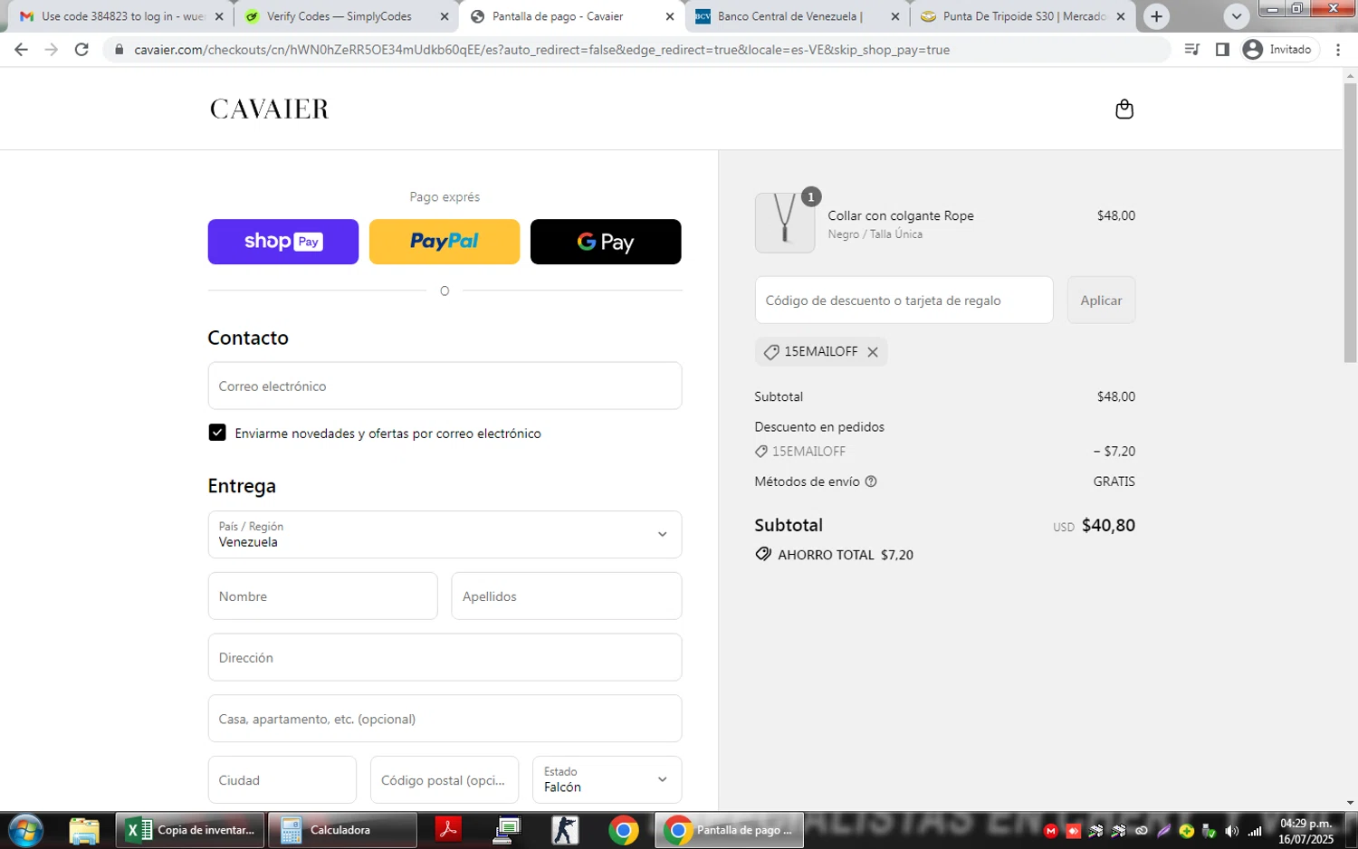Viewport: 1358px width, 849px height.
Task: Close the Punta De Tripoide tab
Action: tap(1121, 16)
